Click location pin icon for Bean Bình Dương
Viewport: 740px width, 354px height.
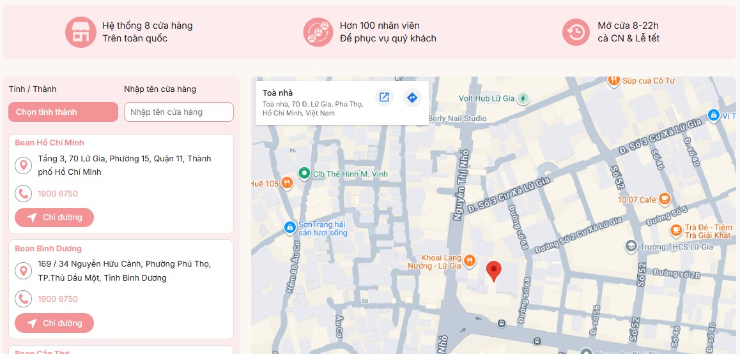pyautogui.click(x=23, y=270)
